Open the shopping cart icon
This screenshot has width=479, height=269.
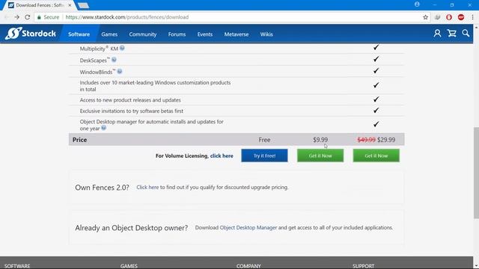(451, 33)
